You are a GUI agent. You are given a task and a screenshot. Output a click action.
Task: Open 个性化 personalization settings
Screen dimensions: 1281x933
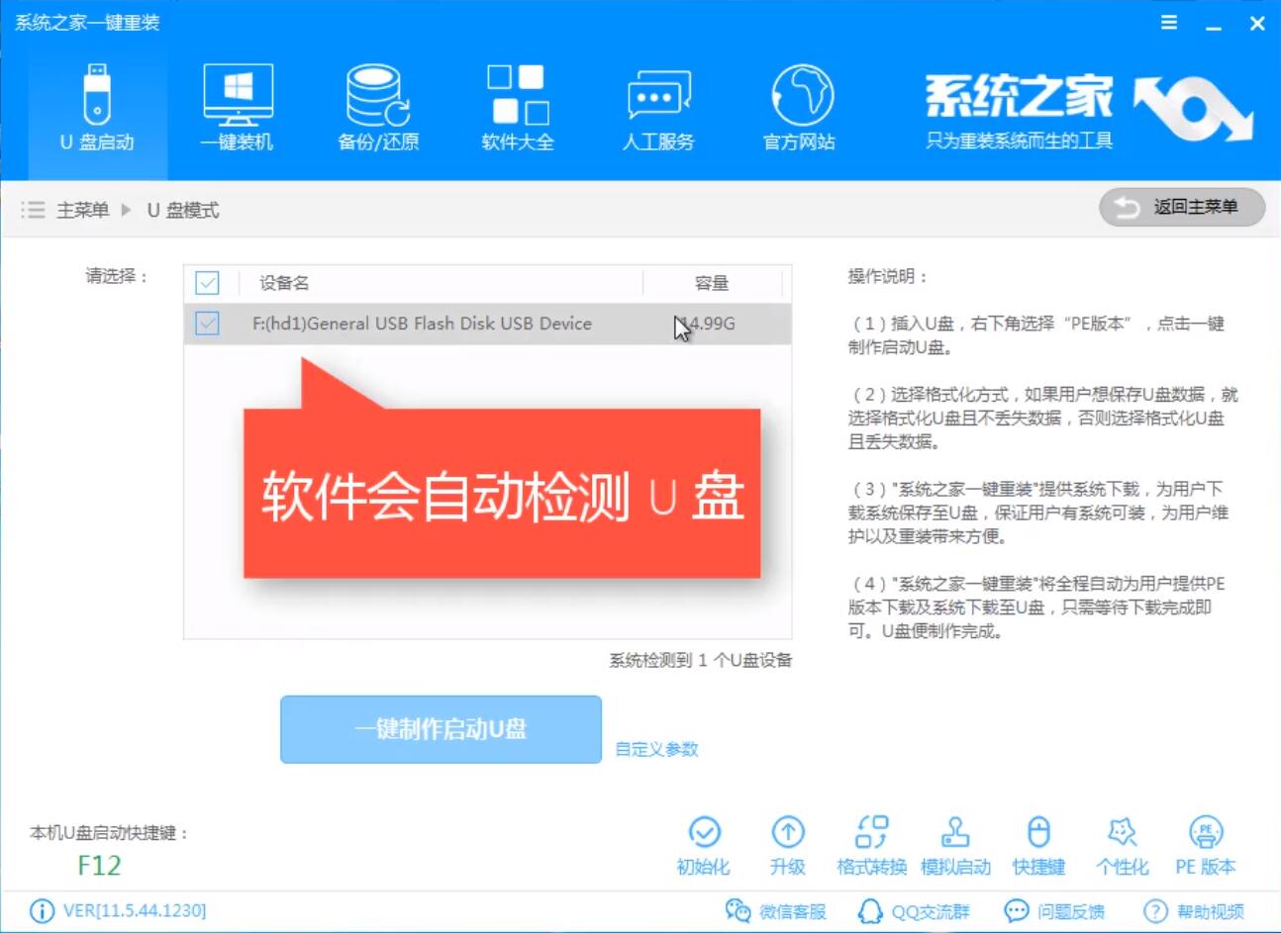[x=1124, y=844]
